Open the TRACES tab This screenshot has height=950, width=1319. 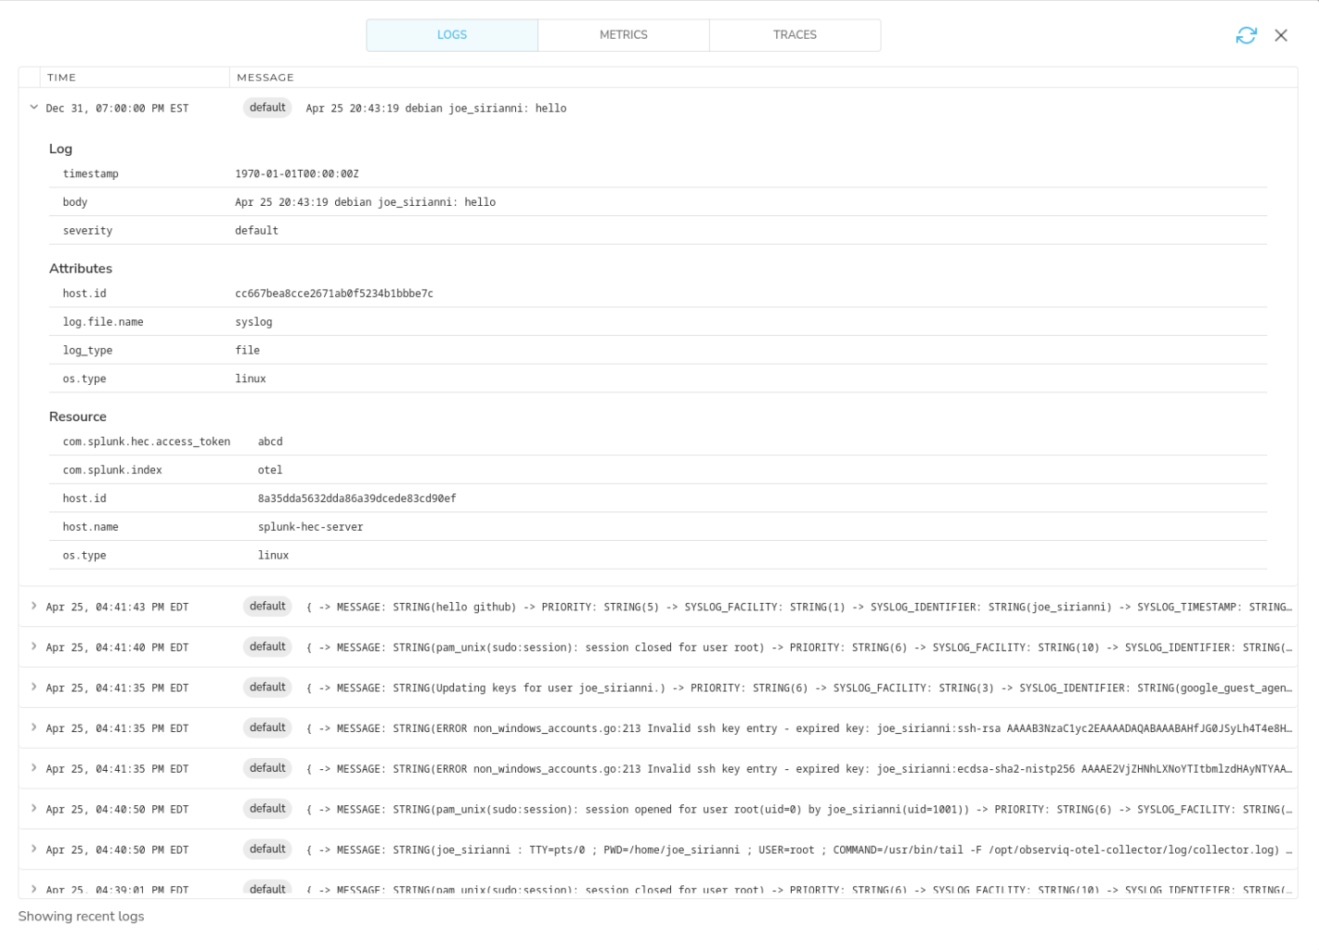794,34
